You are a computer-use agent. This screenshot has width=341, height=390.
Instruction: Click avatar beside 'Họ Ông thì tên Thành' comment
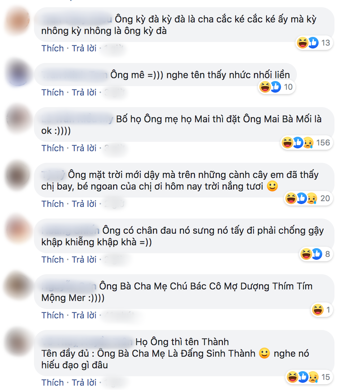click(x=18, y=342)
